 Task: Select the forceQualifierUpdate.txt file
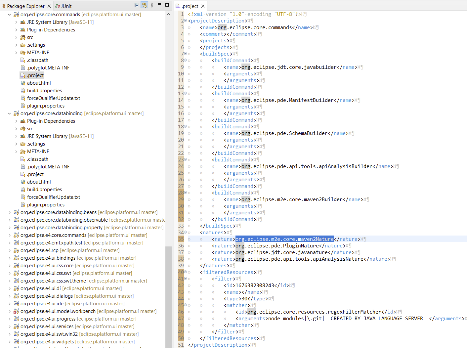click(x=54, y=98)
